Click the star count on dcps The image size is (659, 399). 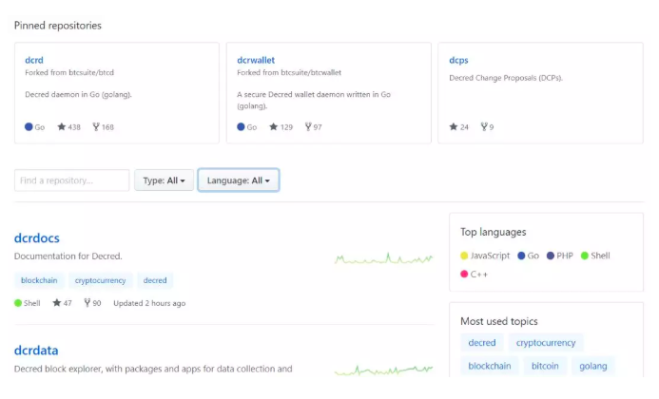[x=459, y=126]
